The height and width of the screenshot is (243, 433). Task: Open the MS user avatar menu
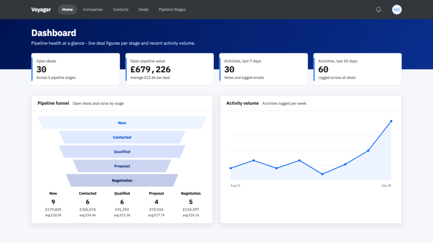(x=397, y=10)
